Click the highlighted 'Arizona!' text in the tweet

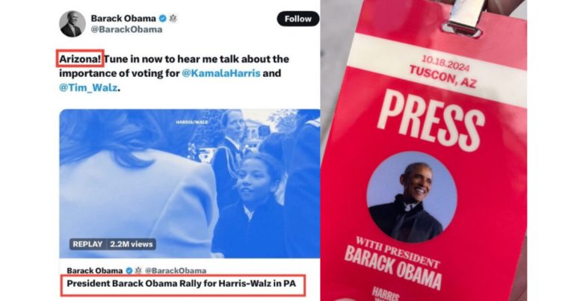[x=80, y=59]
